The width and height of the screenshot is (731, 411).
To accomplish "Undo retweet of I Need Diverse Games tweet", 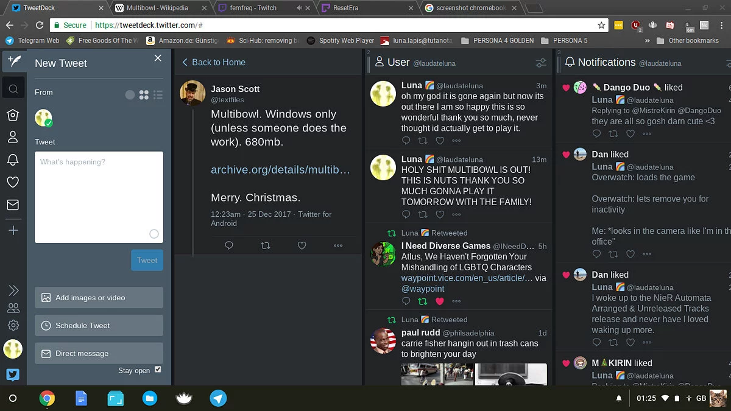I will pos(423,301).
